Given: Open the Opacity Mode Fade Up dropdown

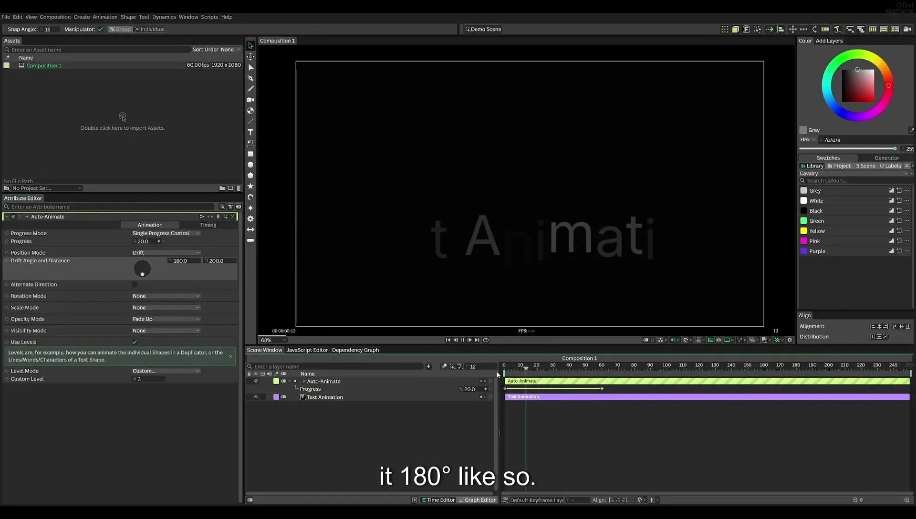Looking at the screenshot, I should coord(166,319).
